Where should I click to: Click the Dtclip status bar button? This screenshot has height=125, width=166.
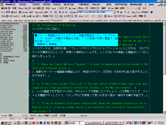[x=83, y=116]
